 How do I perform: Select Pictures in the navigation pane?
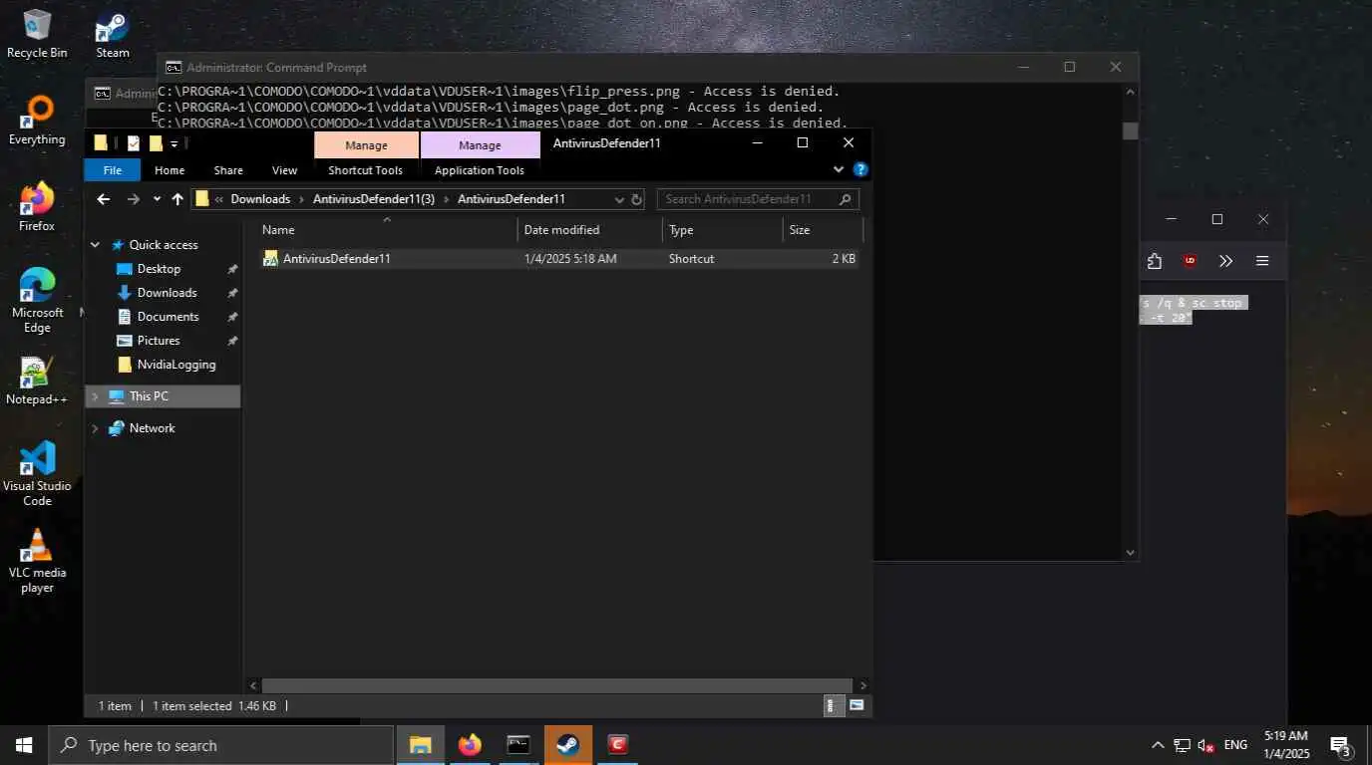click(159, 341)
